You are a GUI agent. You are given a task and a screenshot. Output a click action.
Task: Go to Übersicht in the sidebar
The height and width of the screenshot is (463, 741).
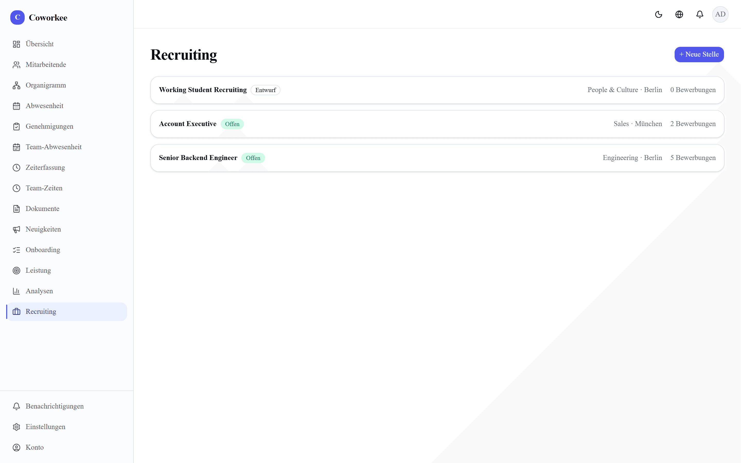click(x=67, y=44)
